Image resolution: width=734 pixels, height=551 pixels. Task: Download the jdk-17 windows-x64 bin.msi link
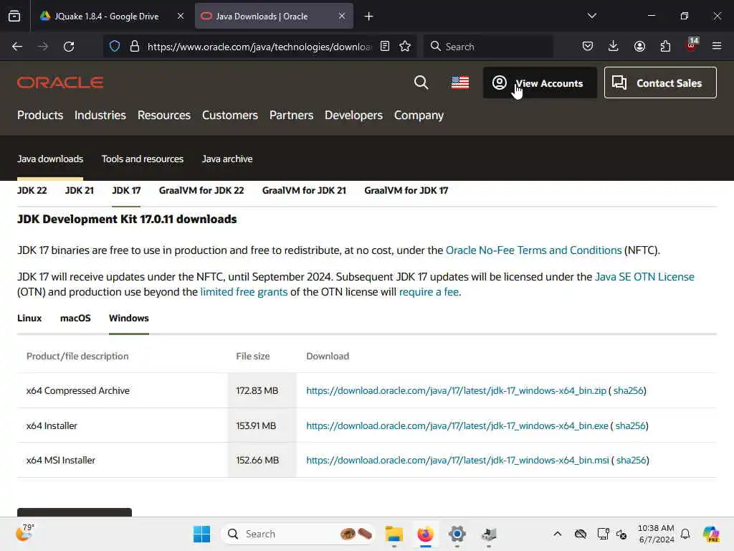[x=457, y=461]
